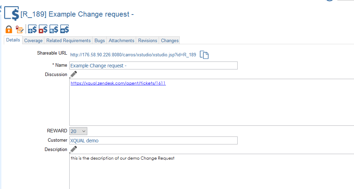Click the add change request icon
Screen dimensions: 354x189
(32, 29)
